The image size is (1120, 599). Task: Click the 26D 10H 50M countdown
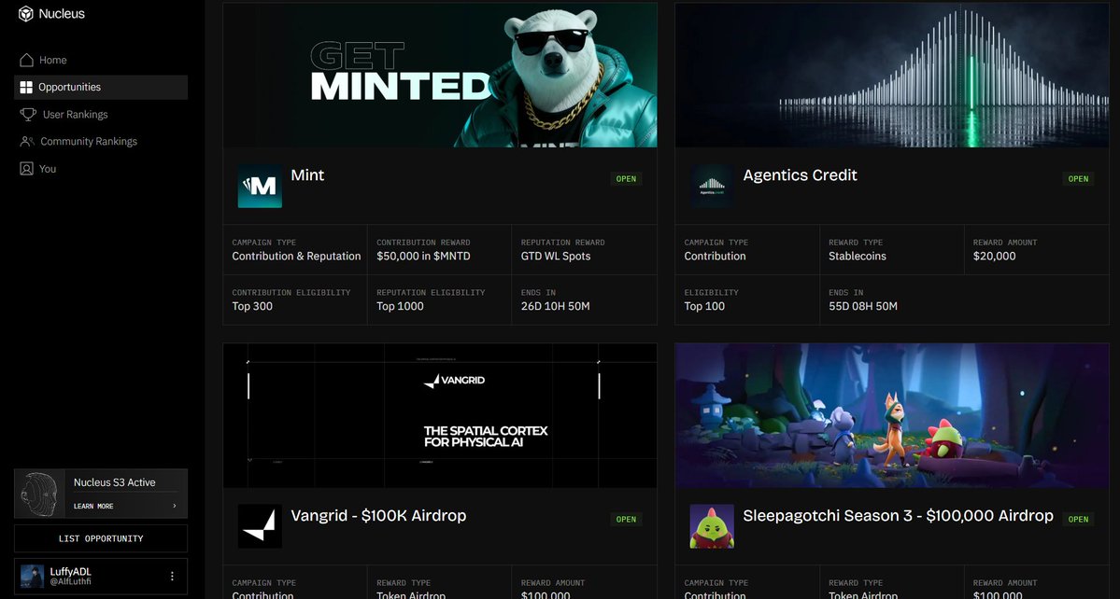click(556, 306)
